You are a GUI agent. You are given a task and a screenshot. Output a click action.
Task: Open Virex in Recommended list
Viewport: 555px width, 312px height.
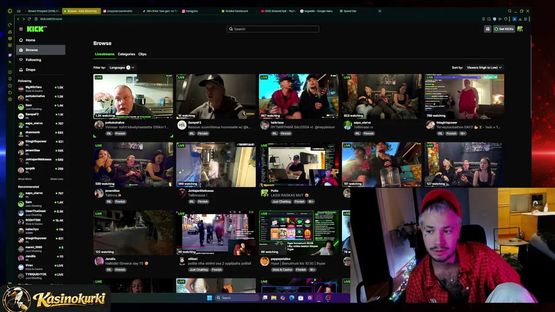[41, 266]
